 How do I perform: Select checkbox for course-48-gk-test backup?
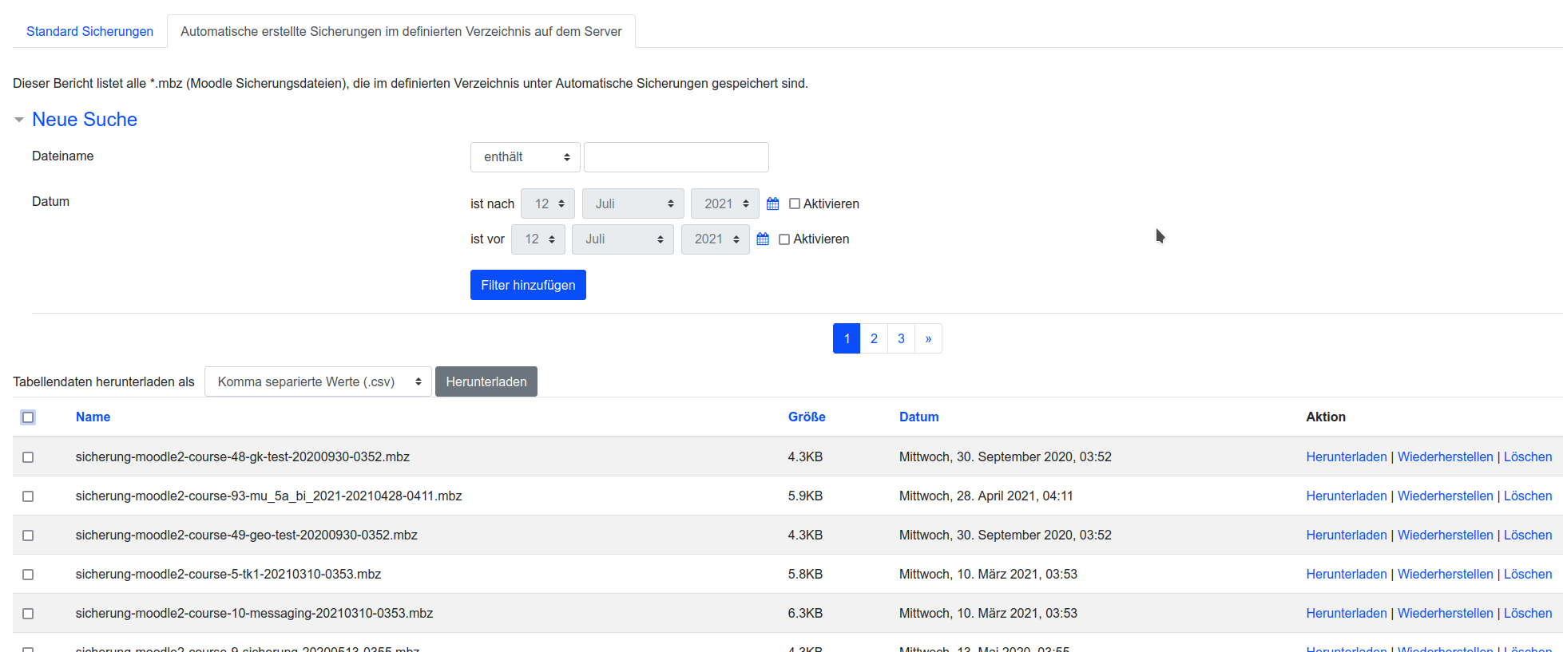(28, 457)
